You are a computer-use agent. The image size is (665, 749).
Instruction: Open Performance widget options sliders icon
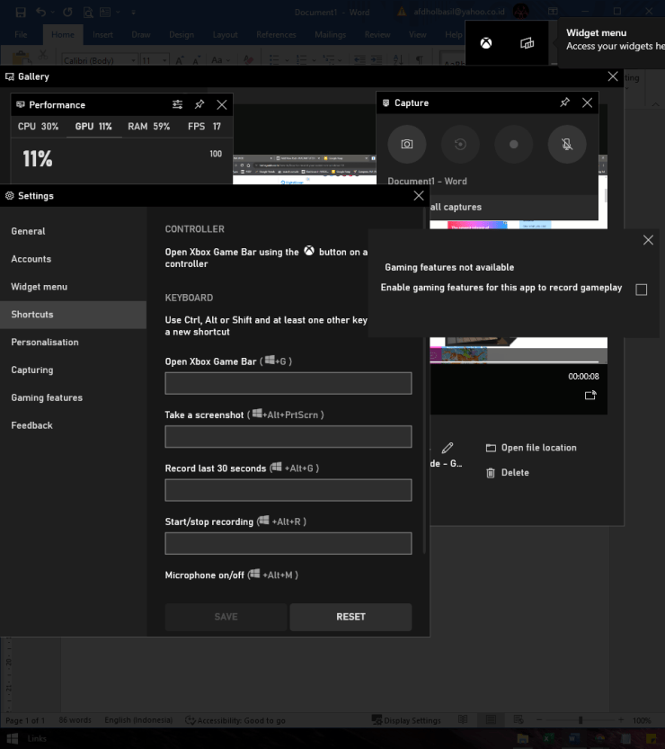coord(178,104)
